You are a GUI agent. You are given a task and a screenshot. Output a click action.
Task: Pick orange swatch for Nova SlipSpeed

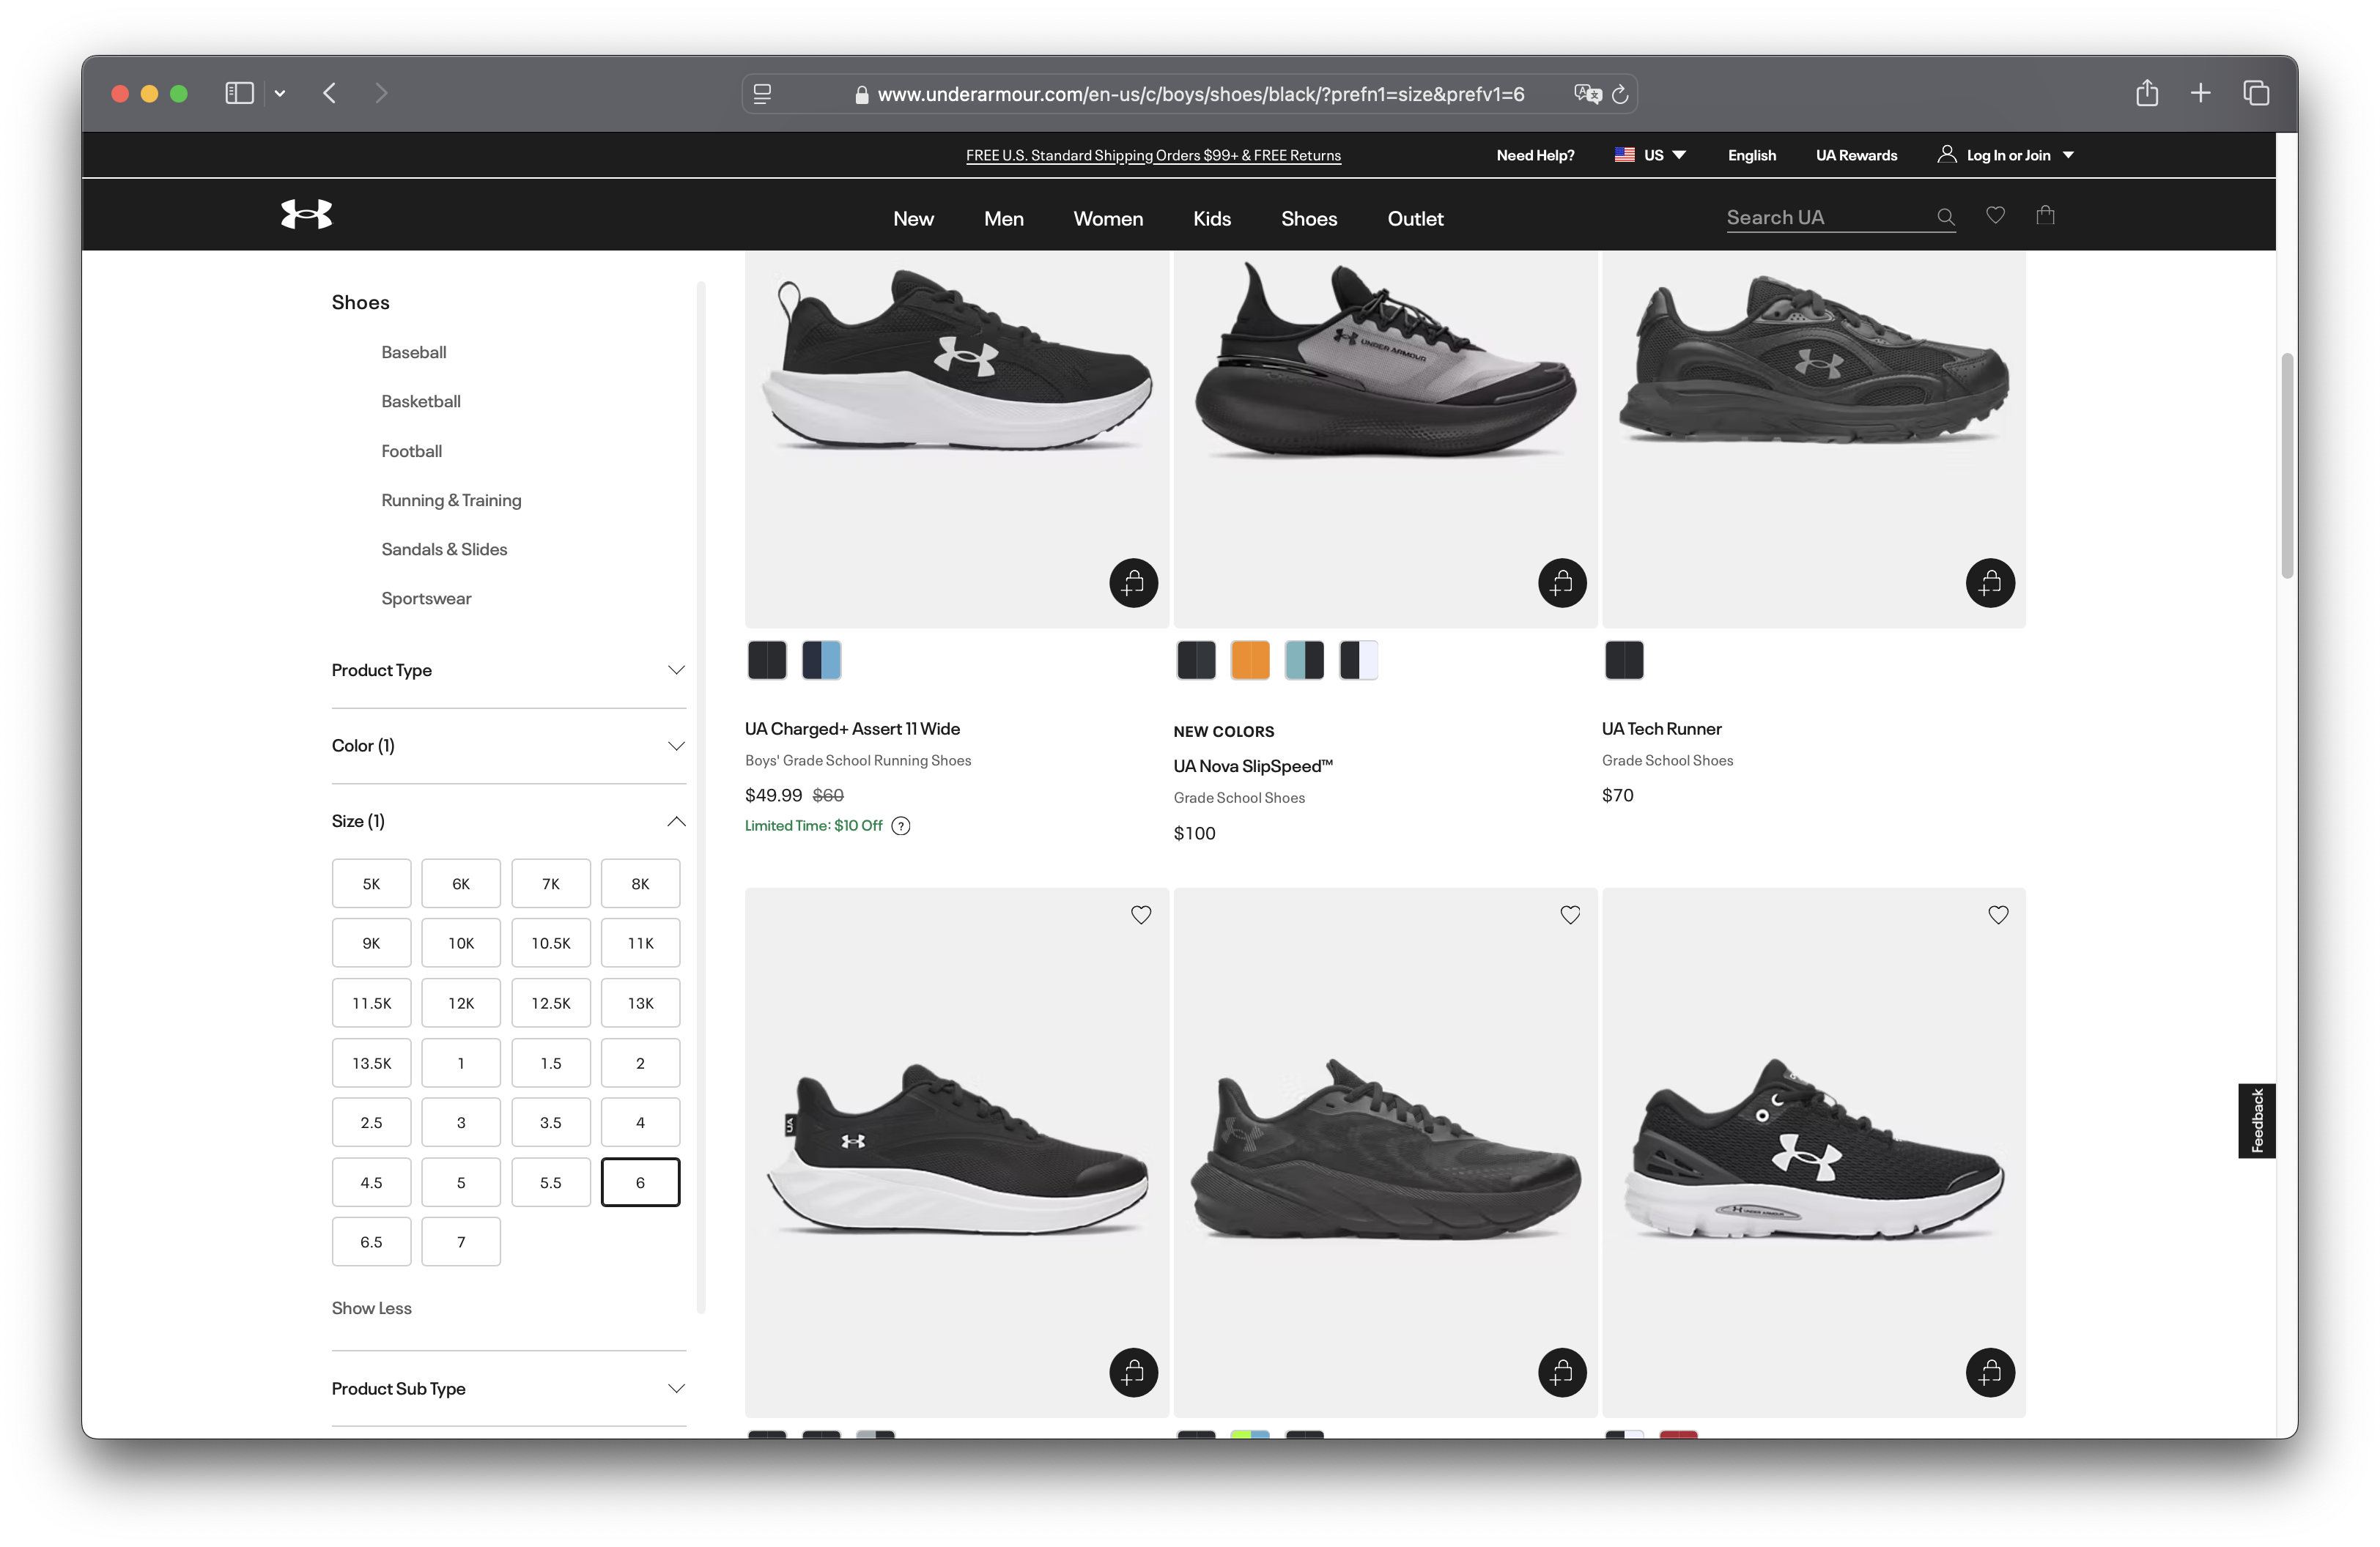point(1250,661)
